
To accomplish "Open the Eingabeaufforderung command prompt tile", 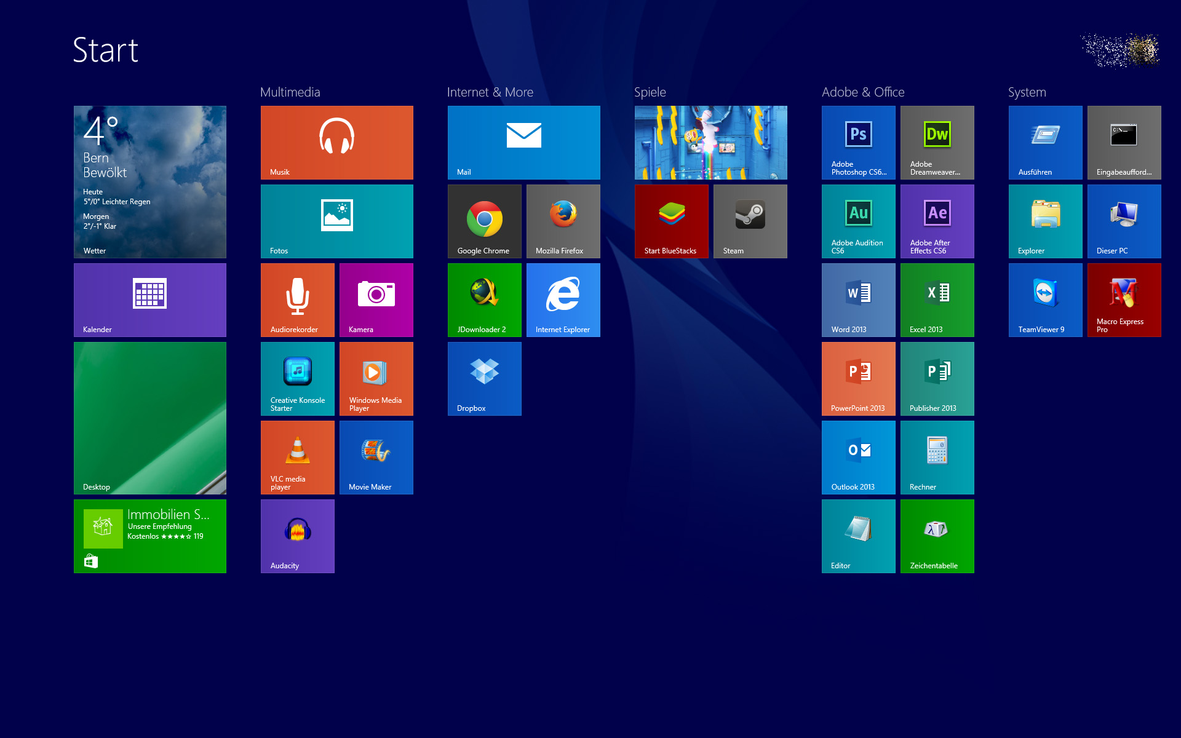I will coord(1124,143).
